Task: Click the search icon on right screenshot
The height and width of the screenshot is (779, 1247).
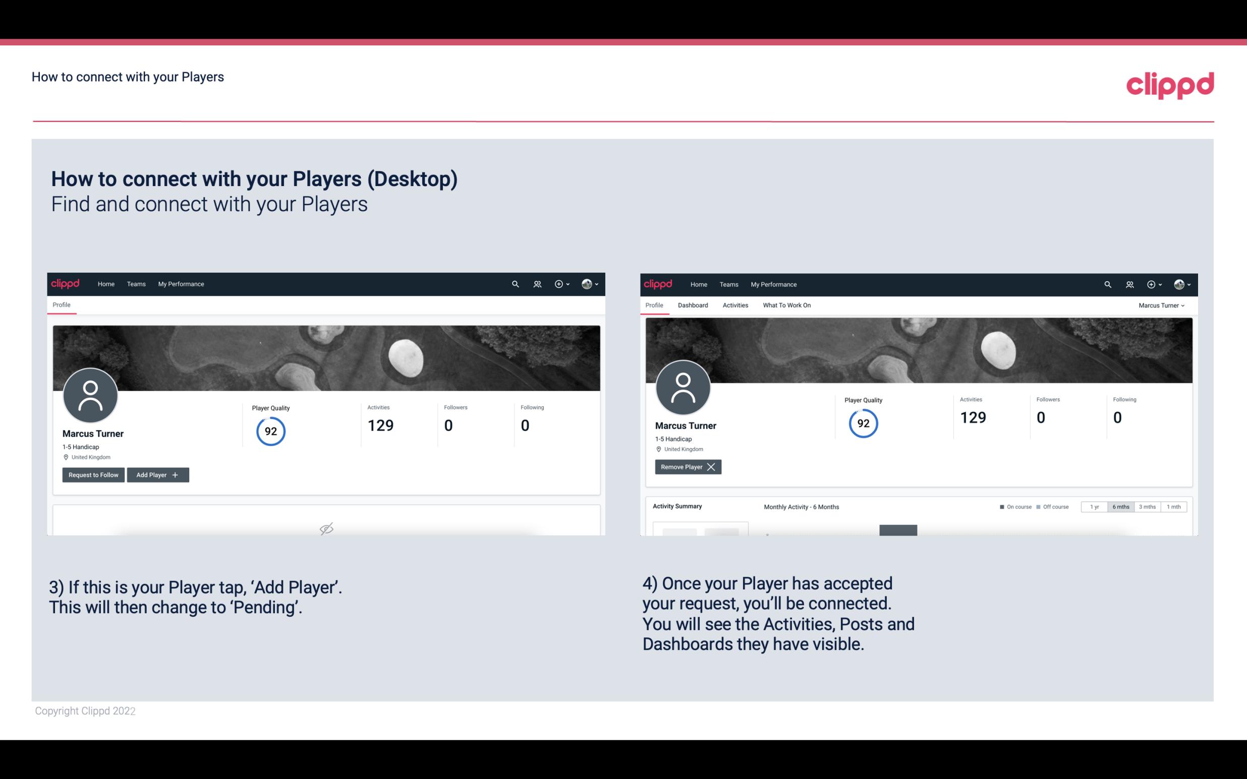Action: click(1107, 283)
